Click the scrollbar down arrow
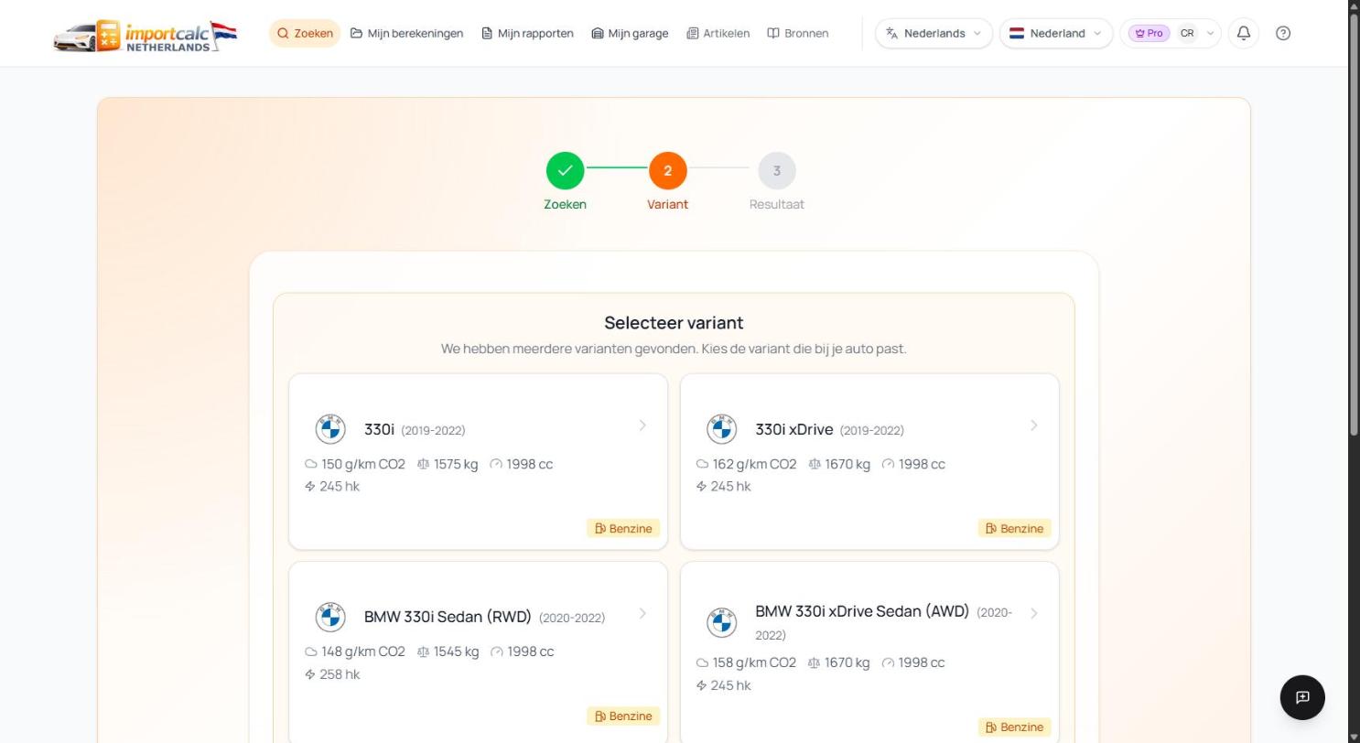 (1354, 737)
